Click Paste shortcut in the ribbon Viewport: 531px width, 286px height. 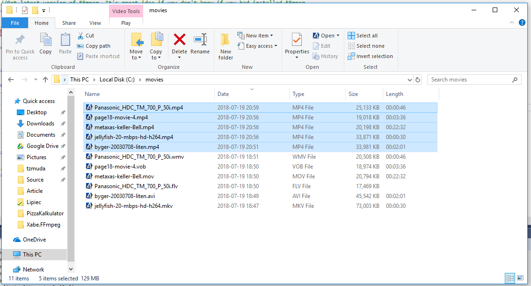pos(99,56)
